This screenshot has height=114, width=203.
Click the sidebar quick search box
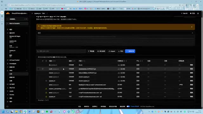click(x=17, y=19)
